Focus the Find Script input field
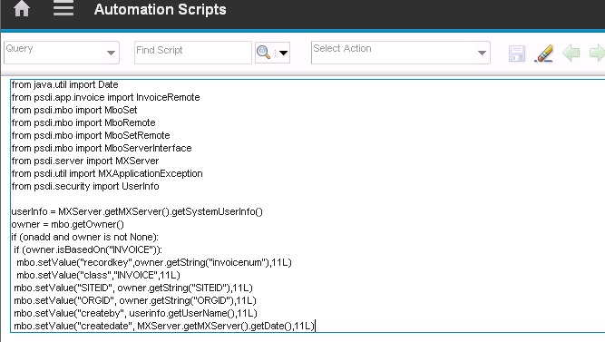This screenshot has height=342, width=605. click(193, 53)
